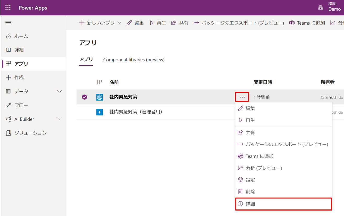This screenshot has width=344, height=216.
Task: Collapse the left navigation hamburger menu
Action: pyautogui.click(x=8, y=23)
